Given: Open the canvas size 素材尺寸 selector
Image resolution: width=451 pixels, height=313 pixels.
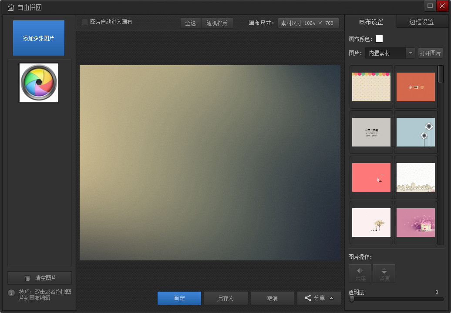Looking at the screenshot, I should point(308,23).
